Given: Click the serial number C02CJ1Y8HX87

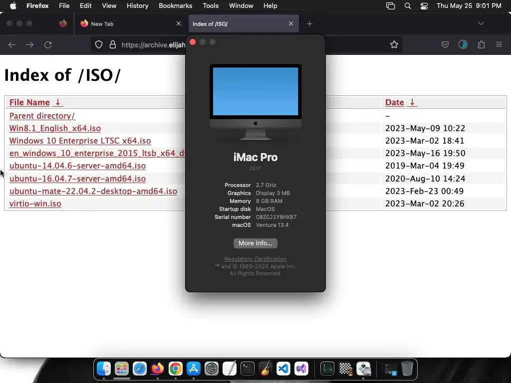Looking at the screenshot, I should click(276, 217).
